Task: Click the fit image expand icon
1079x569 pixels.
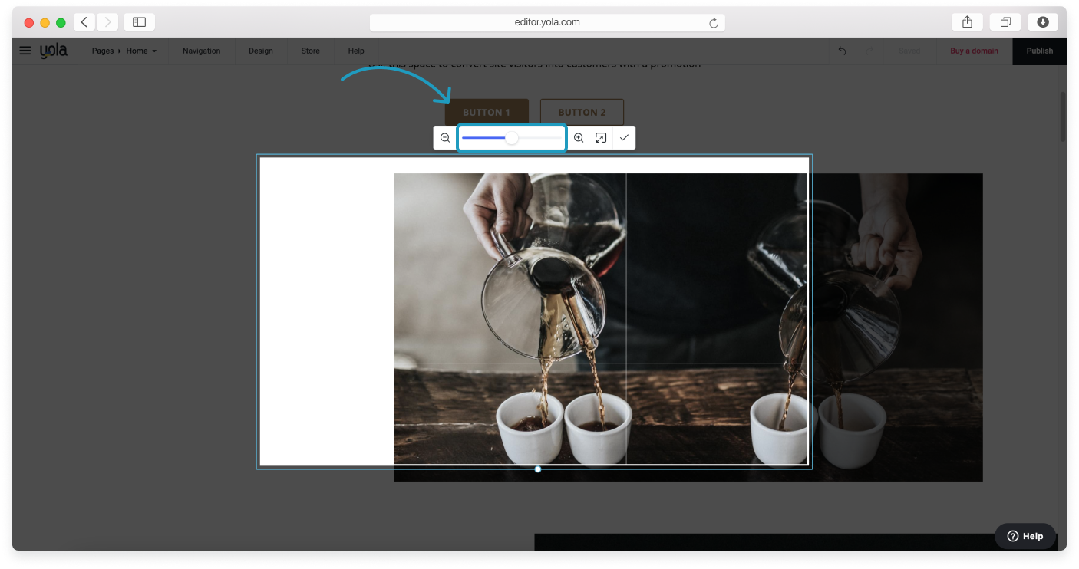Action: point(601,138)
